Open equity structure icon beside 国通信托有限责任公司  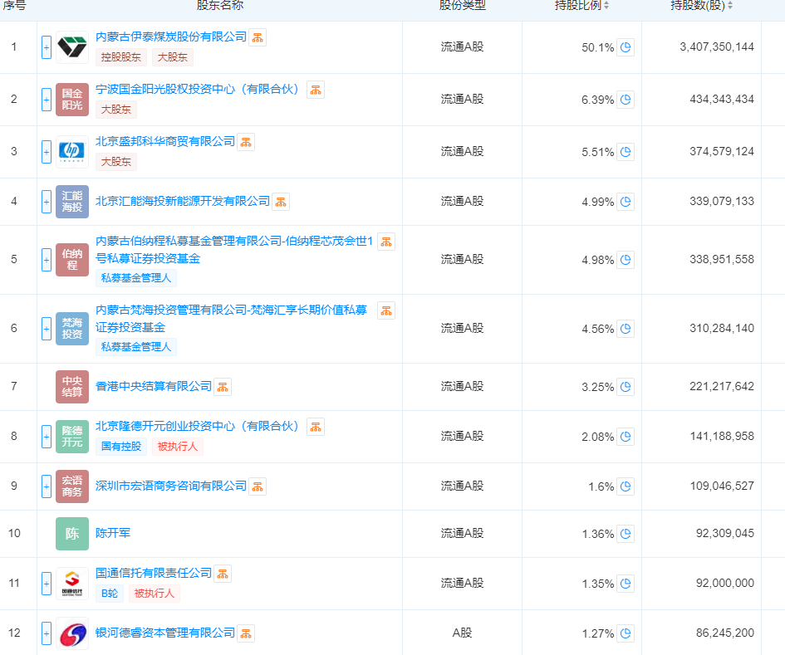coord(223,574)
